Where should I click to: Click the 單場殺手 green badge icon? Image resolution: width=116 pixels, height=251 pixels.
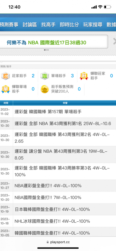point(45,76)
